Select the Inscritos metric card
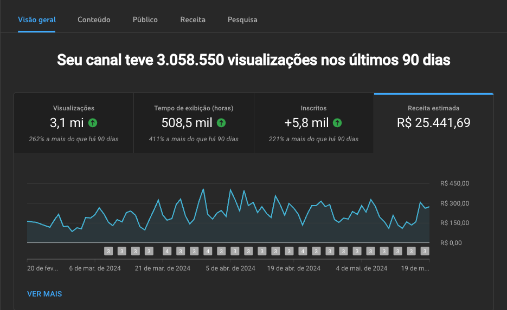 click(313, 123)
